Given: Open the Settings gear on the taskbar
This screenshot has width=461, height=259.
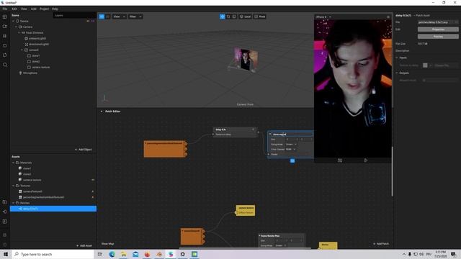Looking at the screenshot, I should tap(182, 254).
